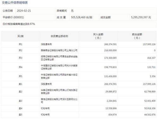Click buy amount 15,558,896
158x119 pixels.
(x=111, y=108)
